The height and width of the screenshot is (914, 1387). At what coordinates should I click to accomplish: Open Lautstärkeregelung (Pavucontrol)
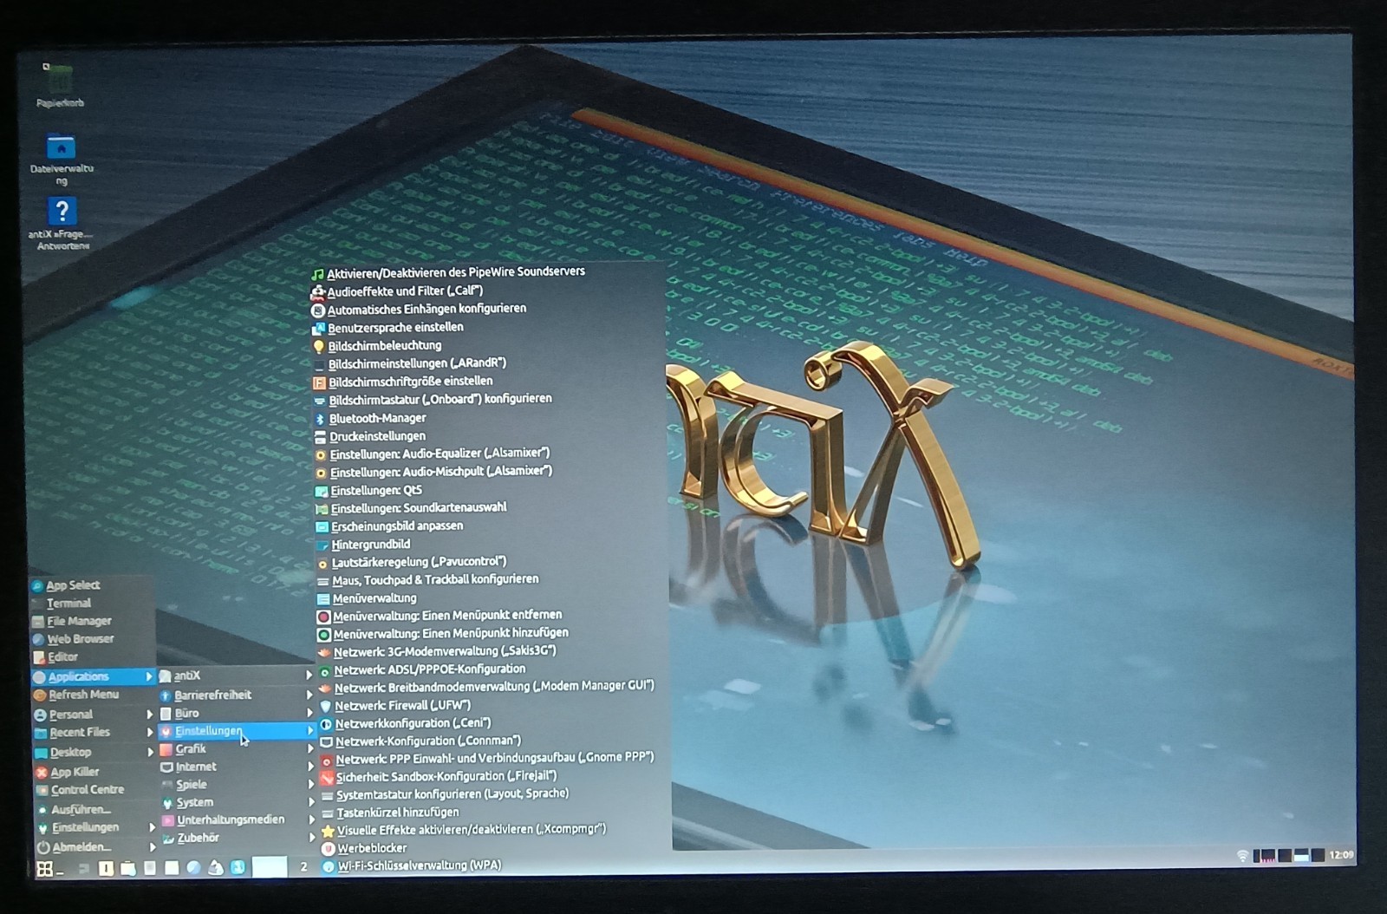click(419, 562)
